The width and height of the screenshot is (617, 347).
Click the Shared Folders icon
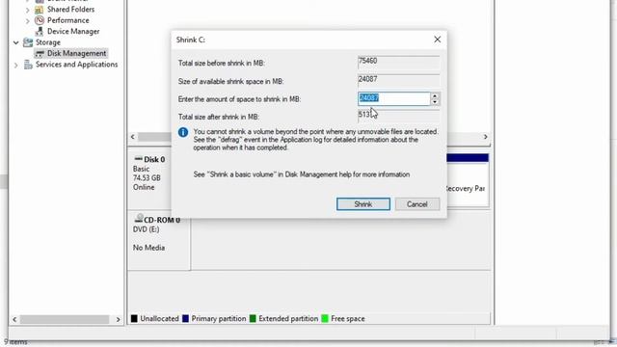click(39, 9)
